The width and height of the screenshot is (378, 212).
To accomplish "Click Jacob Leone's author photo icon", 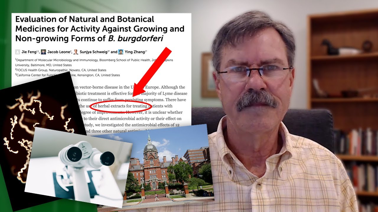I will (x=43, y=52).
